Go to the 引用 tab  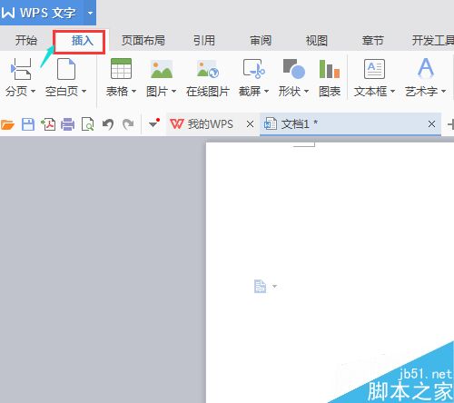(204, 40)
